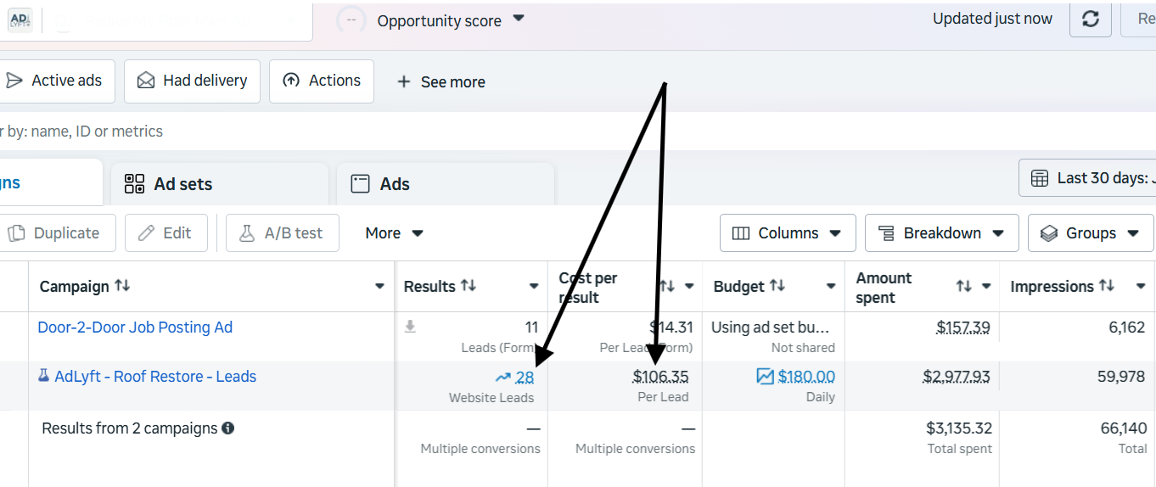Open the Breakdown dropdown
The image size is (1156, 487).
pyautogui.click(x=942, y=233)
